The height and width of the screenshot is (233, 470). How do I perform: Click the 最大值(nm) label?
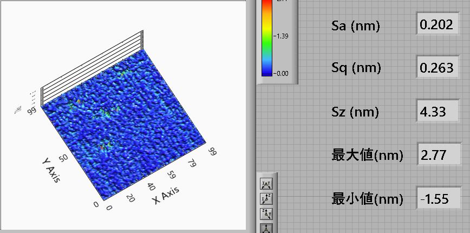pos(367,156)
